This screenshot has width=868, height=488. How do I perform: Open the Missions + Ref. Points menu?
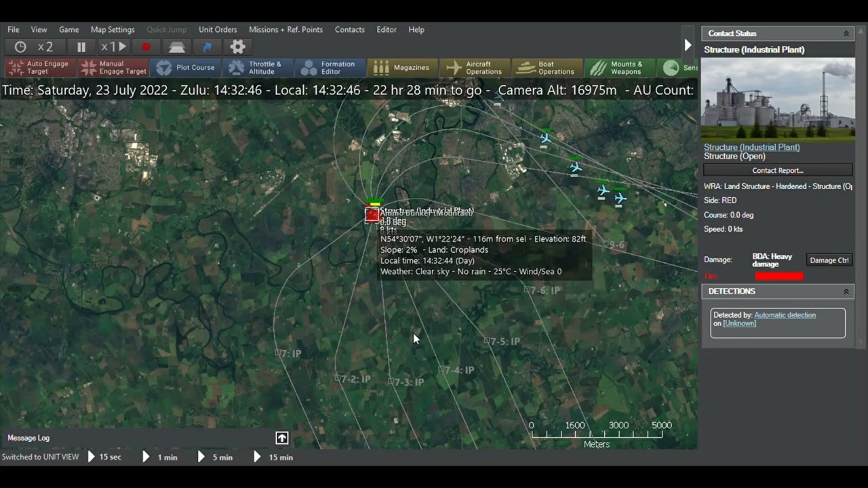[x=285, y=30]
